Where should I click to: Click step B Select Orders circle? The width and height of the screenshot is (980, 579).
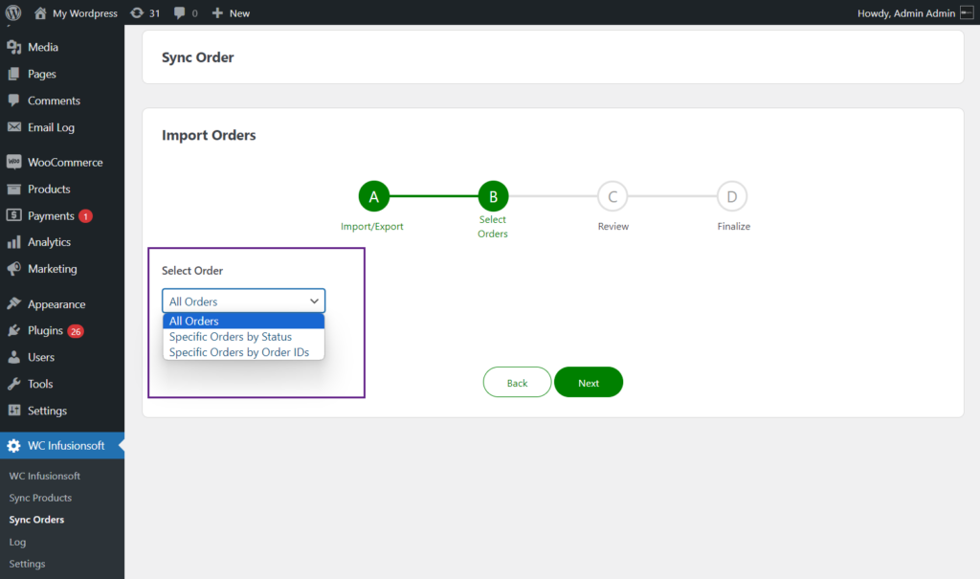click(x=493, y=196)
